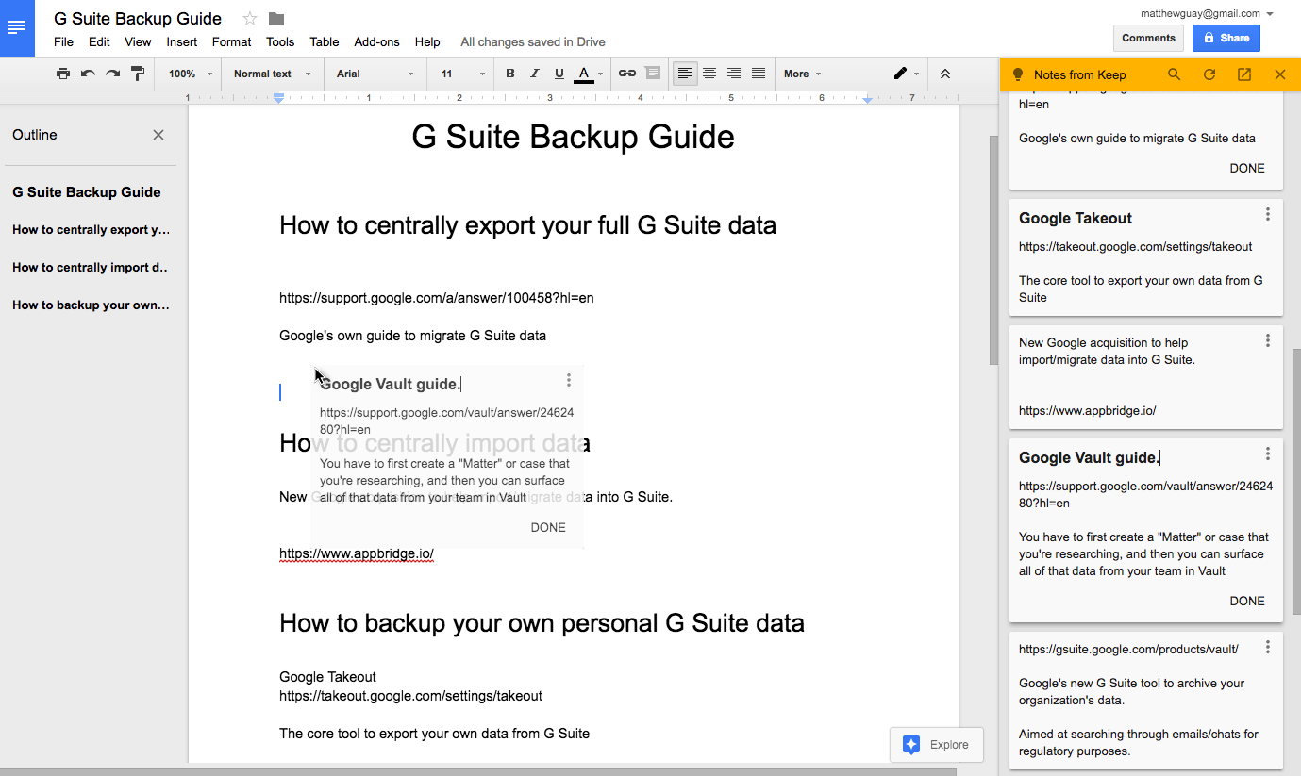Select the Paint format roller tool
The height and width of the screenshot is (776, 1301).
(138, 74)
